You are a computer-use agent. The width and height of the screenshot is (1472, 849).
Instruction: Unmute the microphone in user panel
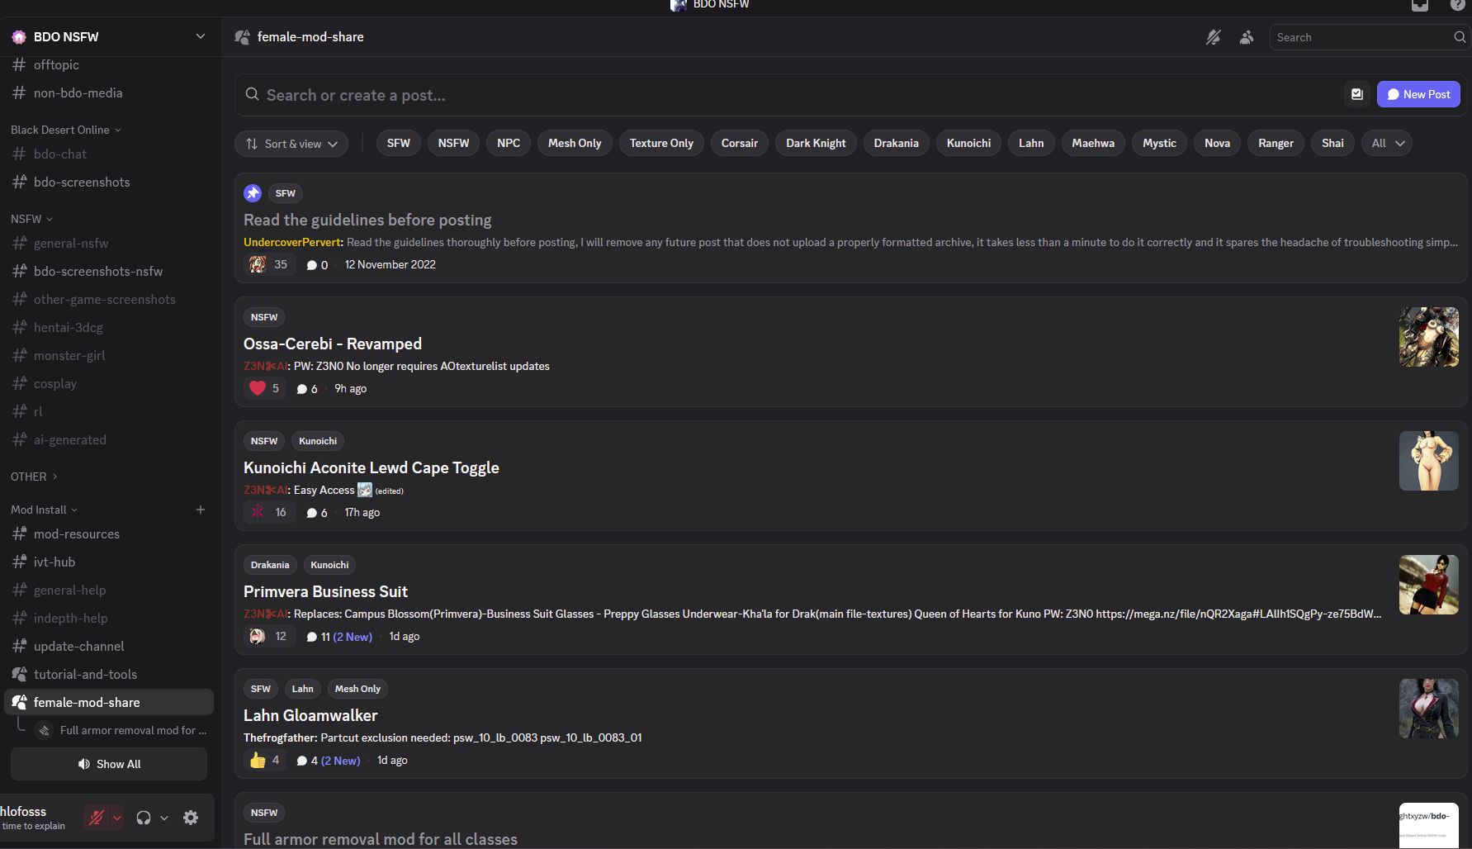97,818
